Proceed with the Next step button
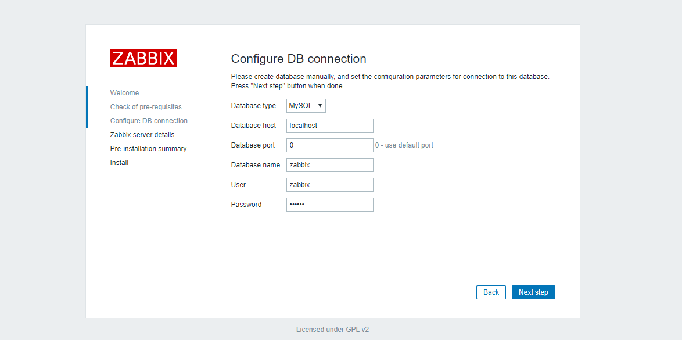This screenshot has width=682, height=340. pos(533,292)
